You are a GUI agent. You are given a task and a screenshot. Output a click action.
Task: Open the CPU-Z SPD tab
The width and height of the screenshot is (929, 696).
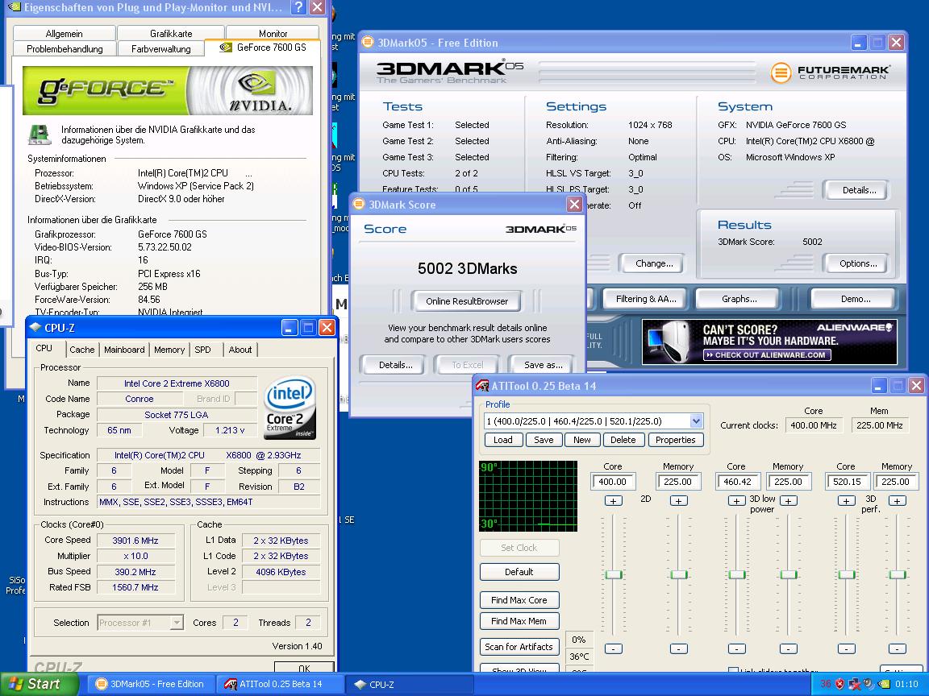[x=202, y=349]
